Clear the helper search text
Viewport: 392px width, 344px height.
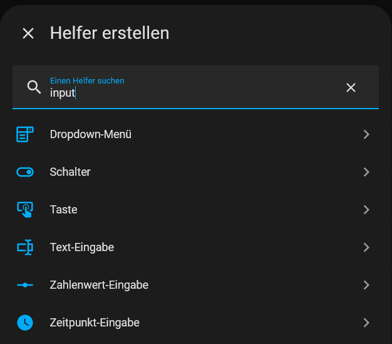coord(351,87)
